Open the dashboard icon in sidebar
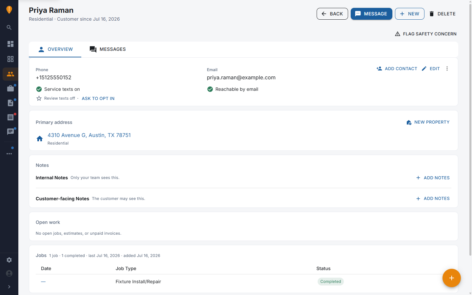 click(10, 44)
